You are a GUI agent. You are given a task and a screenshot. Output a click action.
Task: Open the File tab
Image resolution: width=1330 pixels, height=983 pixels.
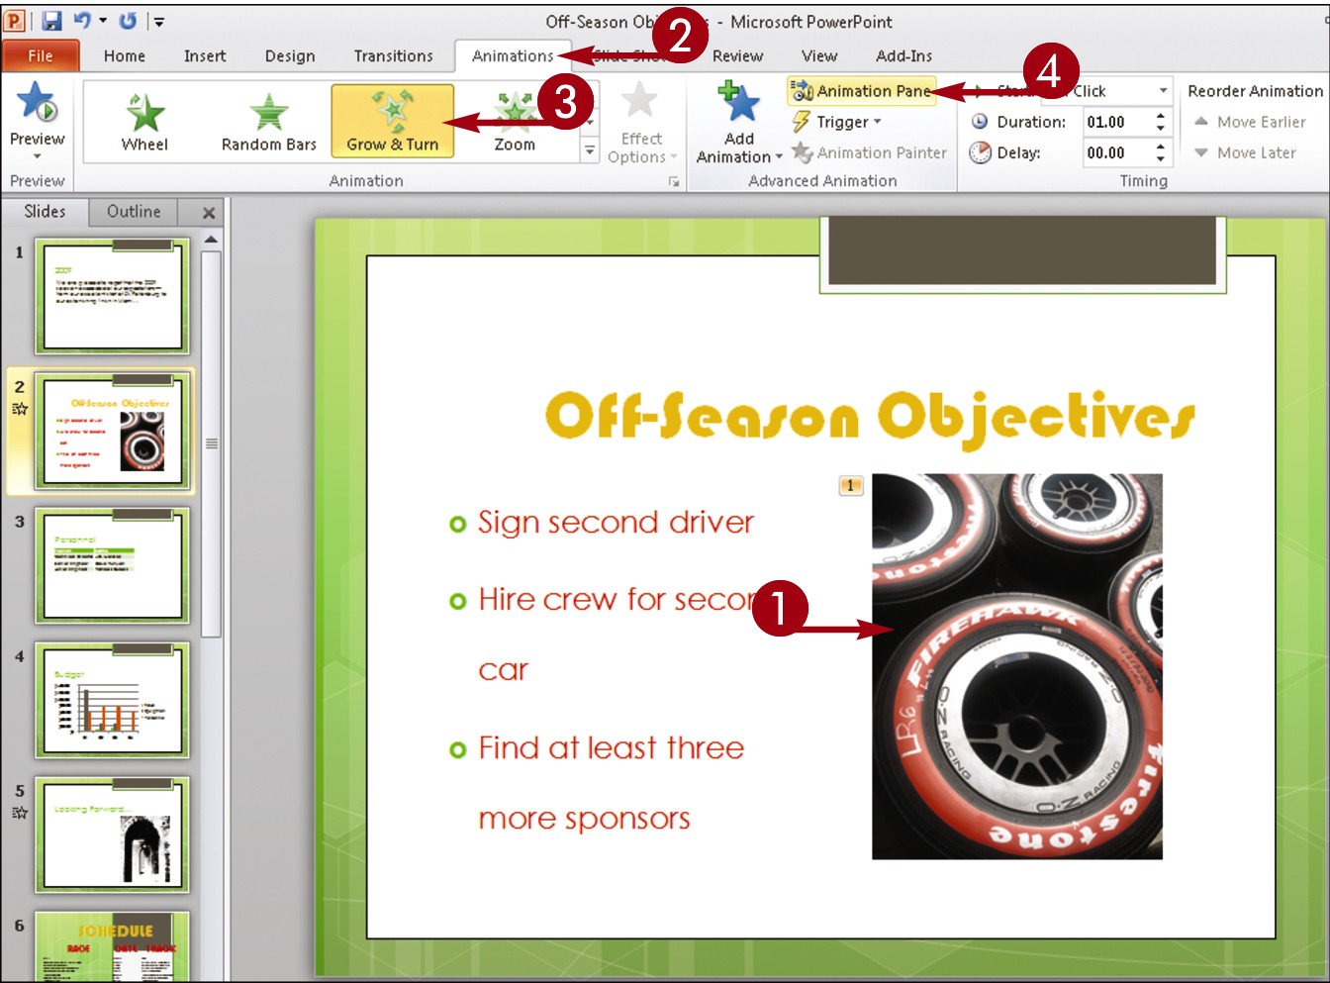[x=40, y=55]
